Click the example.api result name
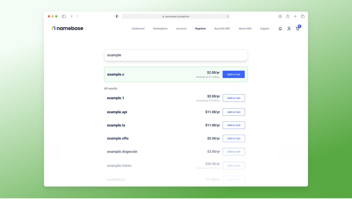Screen dimensions: 352x199 pos(117,112)
